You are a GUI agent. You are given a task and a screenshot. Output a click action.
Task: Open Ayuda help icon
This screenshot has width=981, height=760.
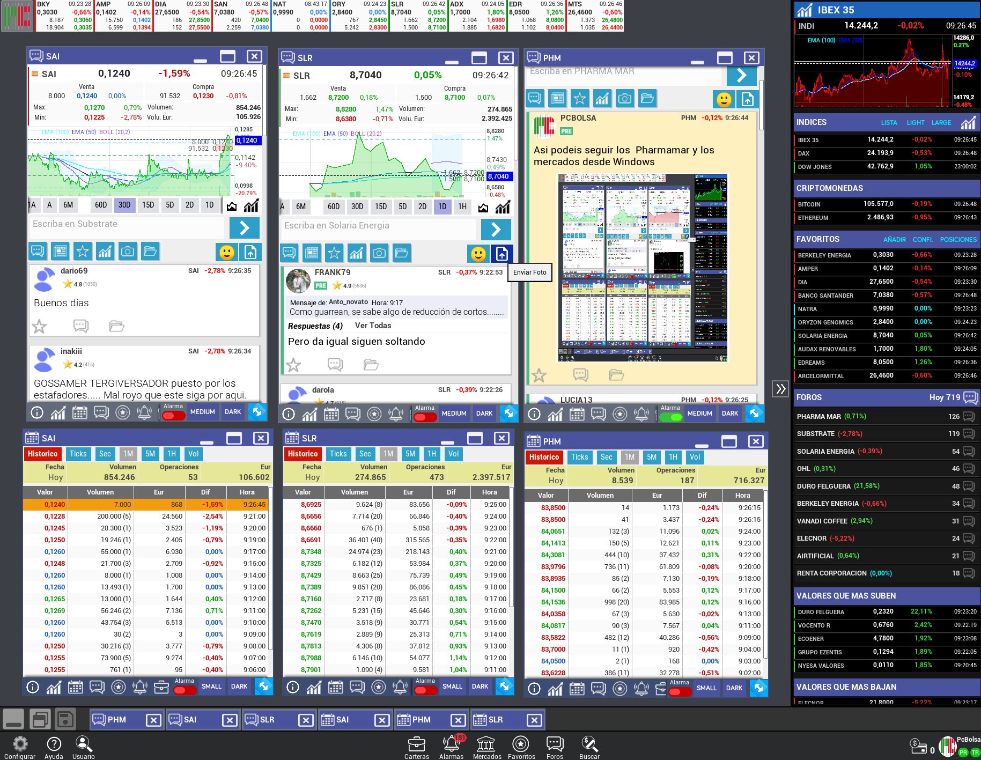pyautogui.click(x=54, y=747)
